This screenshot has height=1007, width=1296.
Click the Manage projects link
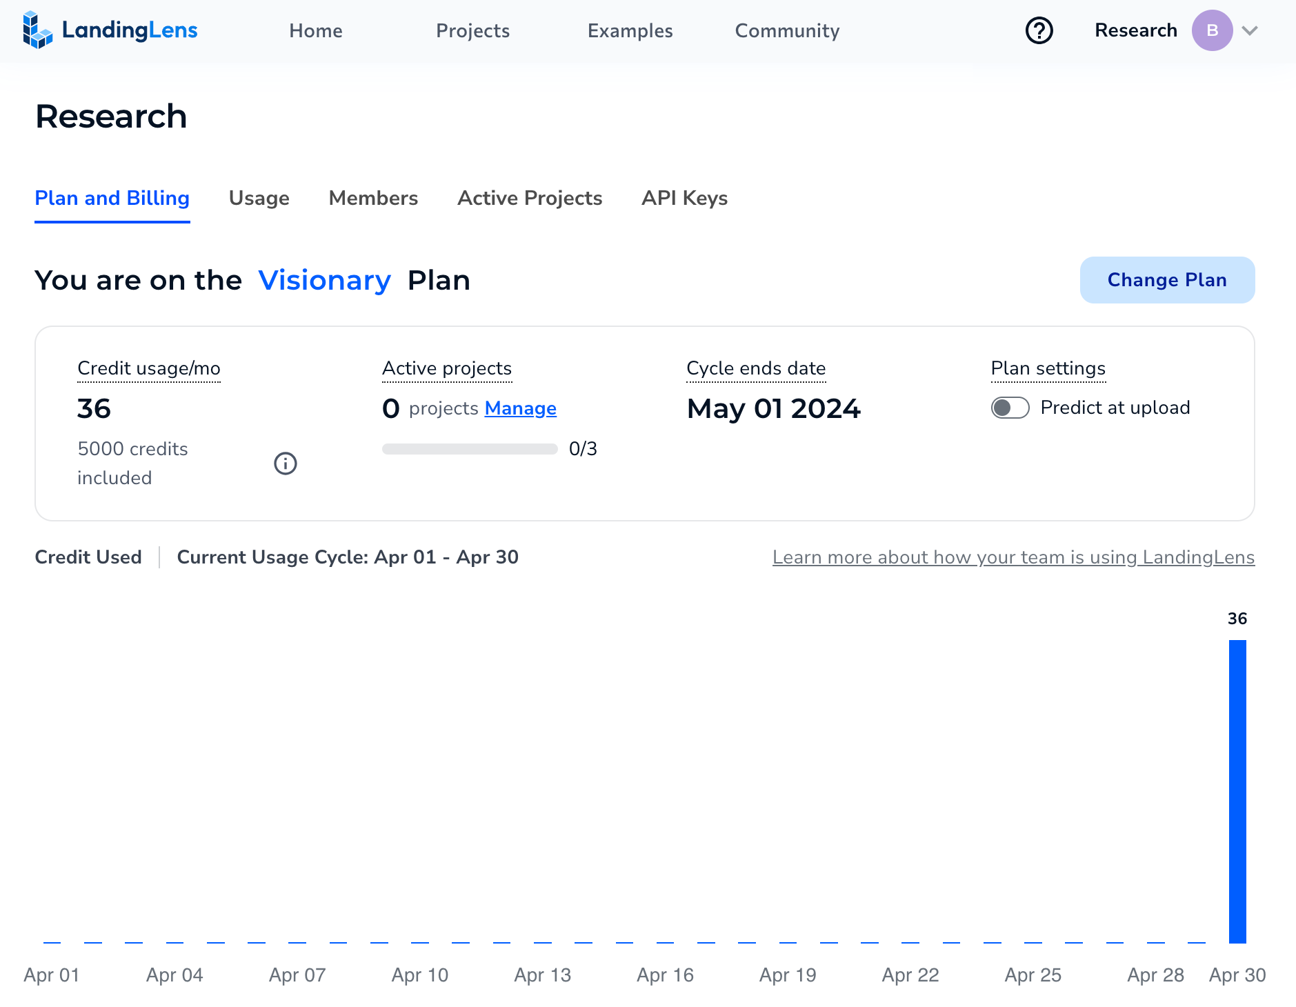521,408
